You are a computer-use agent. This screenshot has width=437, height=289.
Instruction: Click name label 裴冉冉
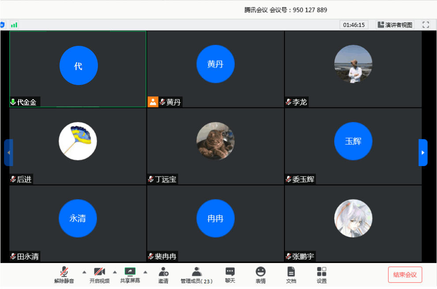pos(165,256)
